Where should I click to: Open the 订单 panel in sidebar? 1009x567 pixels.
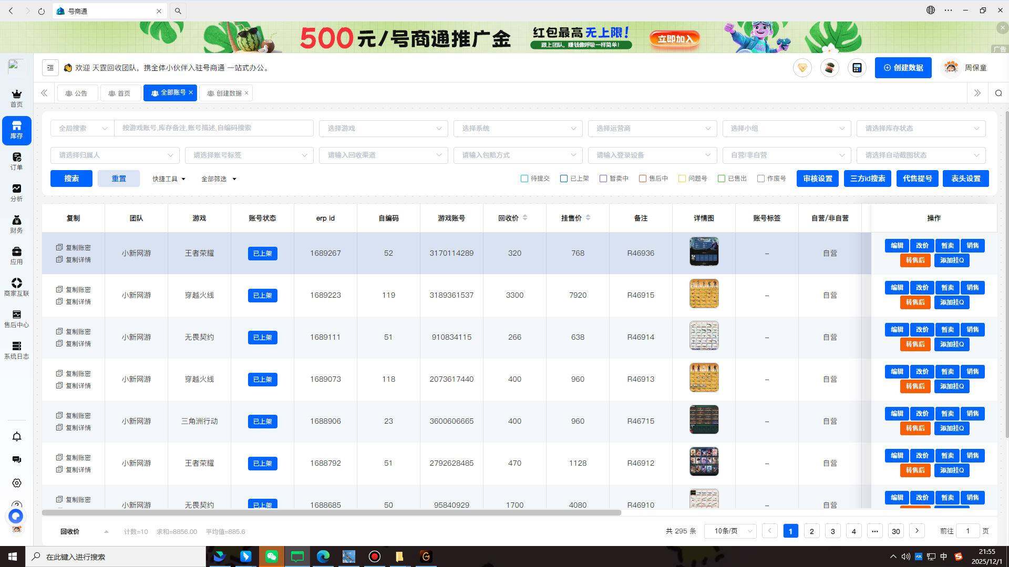16,160
